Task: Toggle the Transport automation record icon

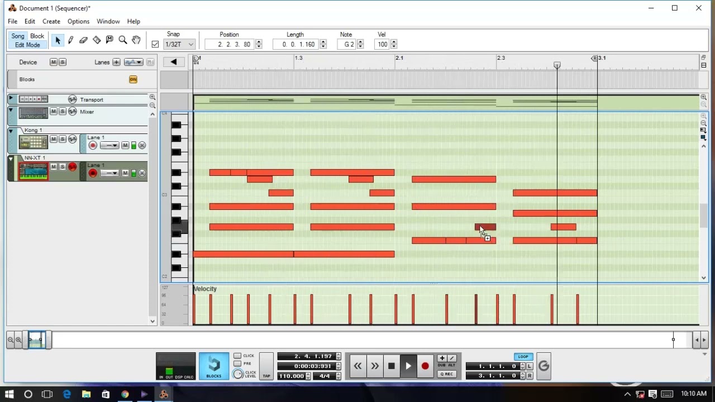Action: coord(72,99)
